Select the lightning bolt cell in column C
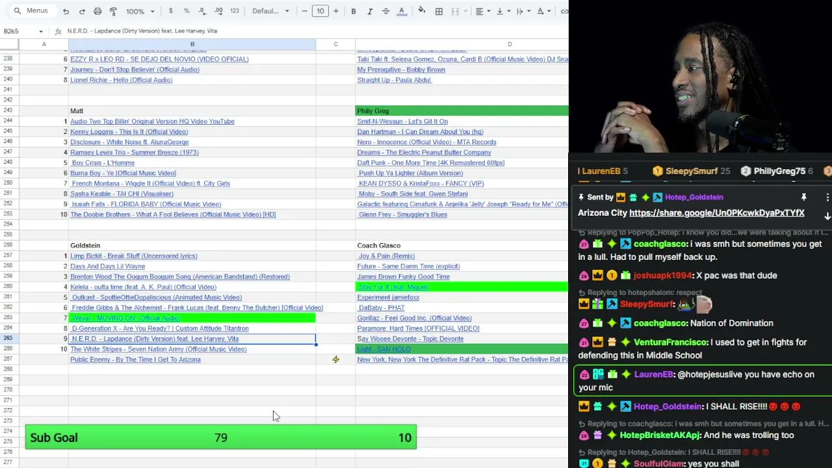832x468 pixels. (335, 359)
